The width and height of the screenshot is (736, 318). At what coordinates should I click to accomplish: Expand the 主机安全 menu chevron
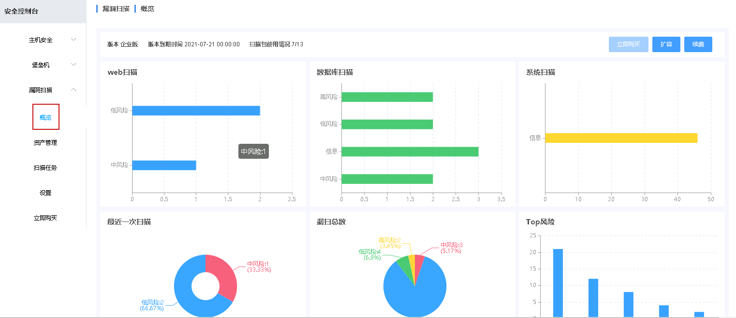coord(74,40)
